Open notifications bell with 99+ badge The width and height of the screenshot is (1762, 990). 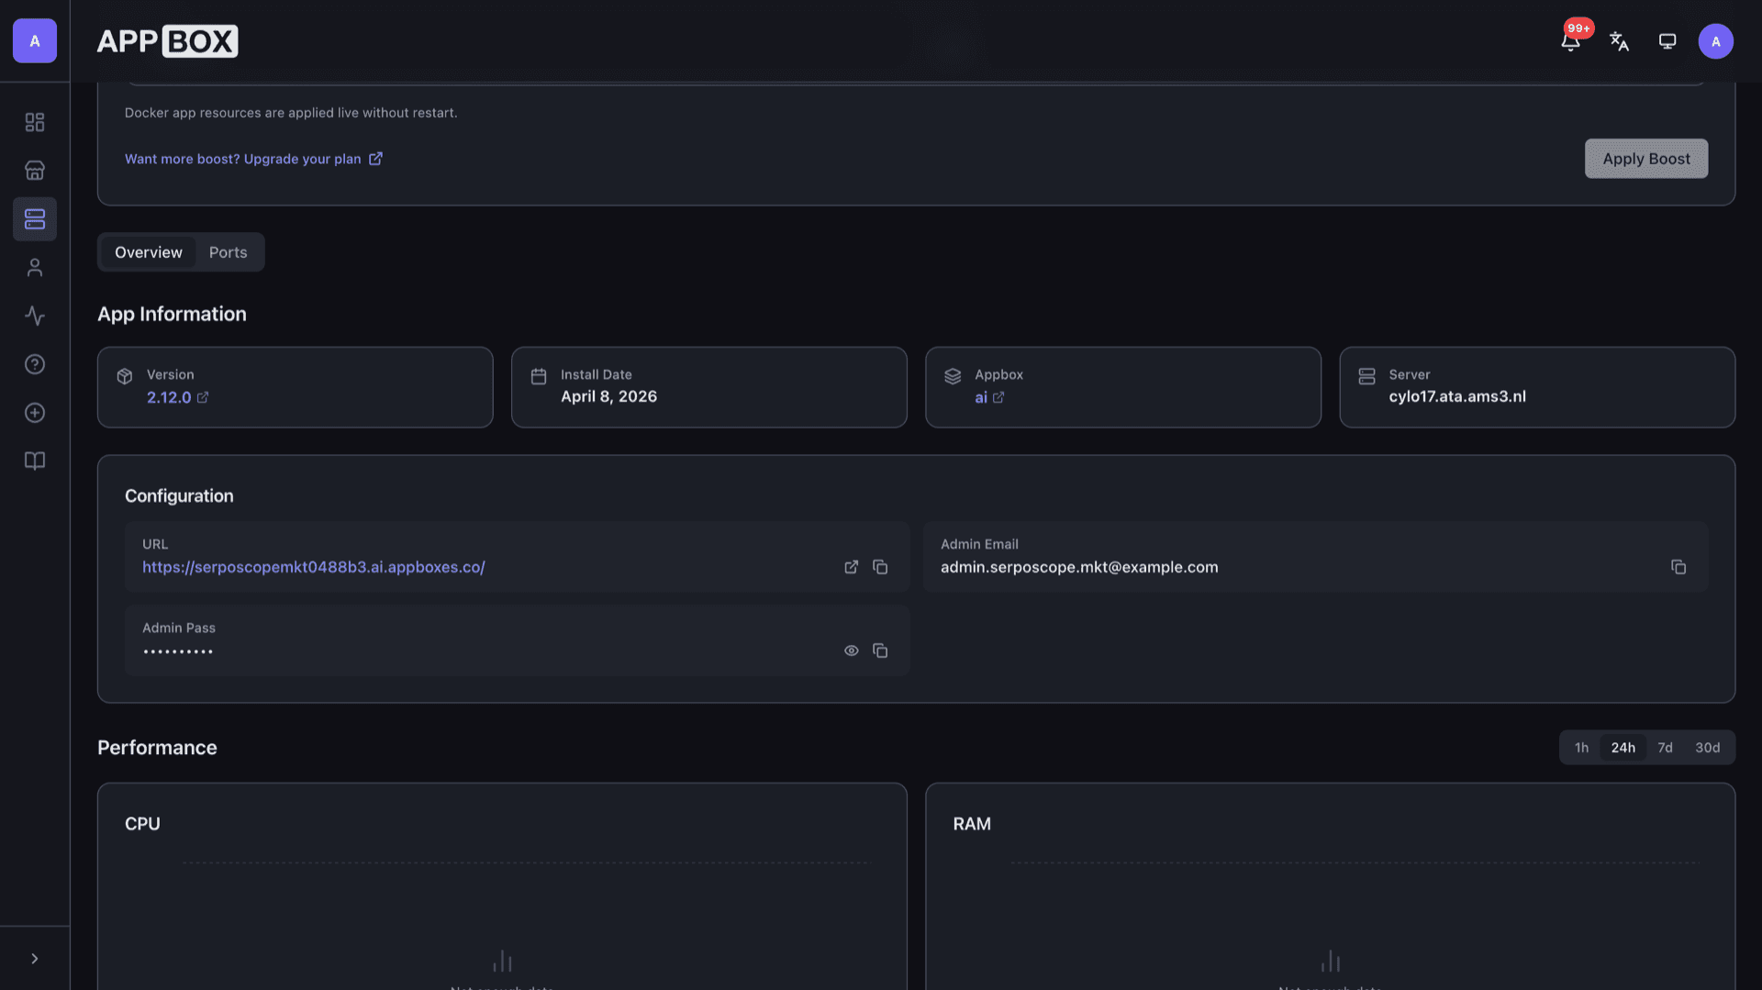[x=1571, y=41]
